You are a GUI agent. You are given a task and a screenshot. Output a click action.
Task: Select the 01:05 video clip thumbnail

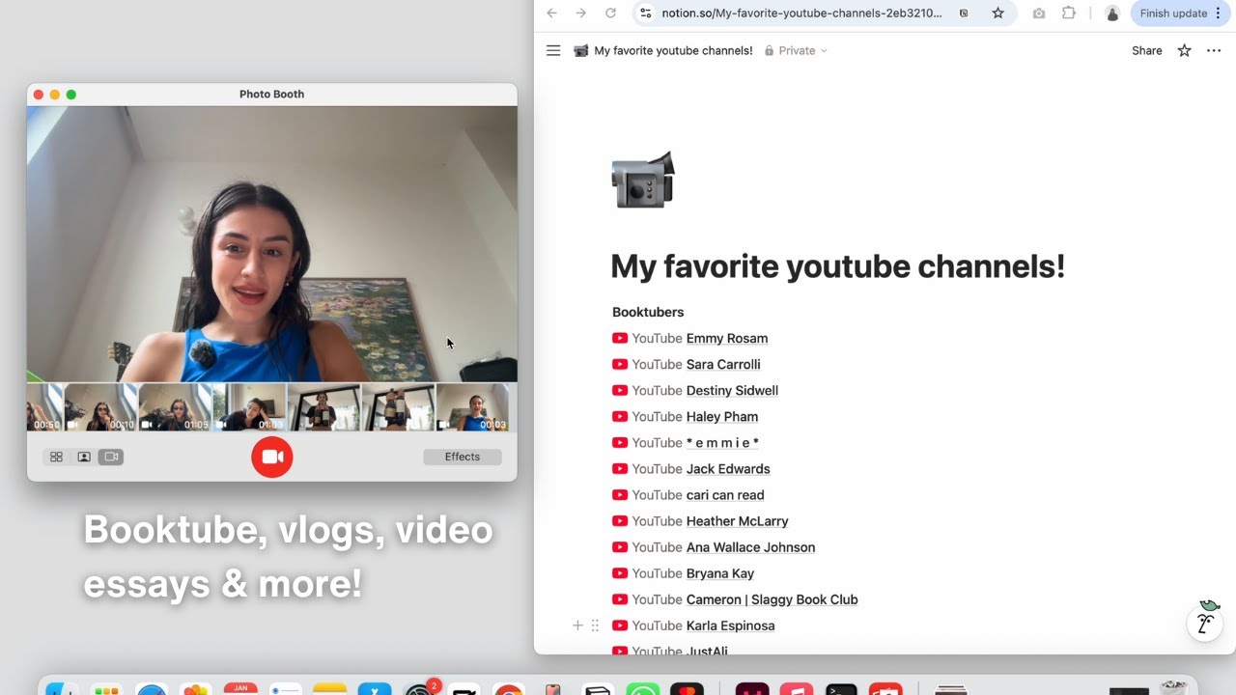[175, 406]
